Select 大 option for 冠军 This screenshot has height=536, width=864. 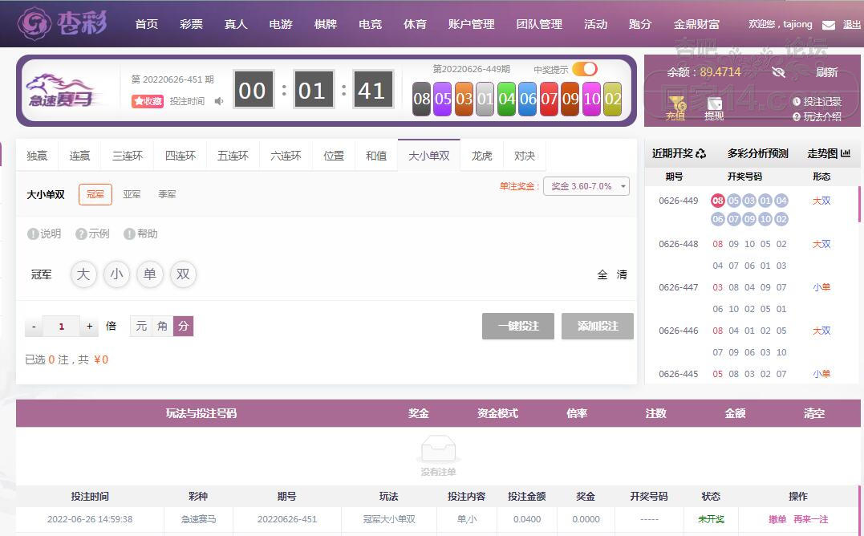pos(83,274)
